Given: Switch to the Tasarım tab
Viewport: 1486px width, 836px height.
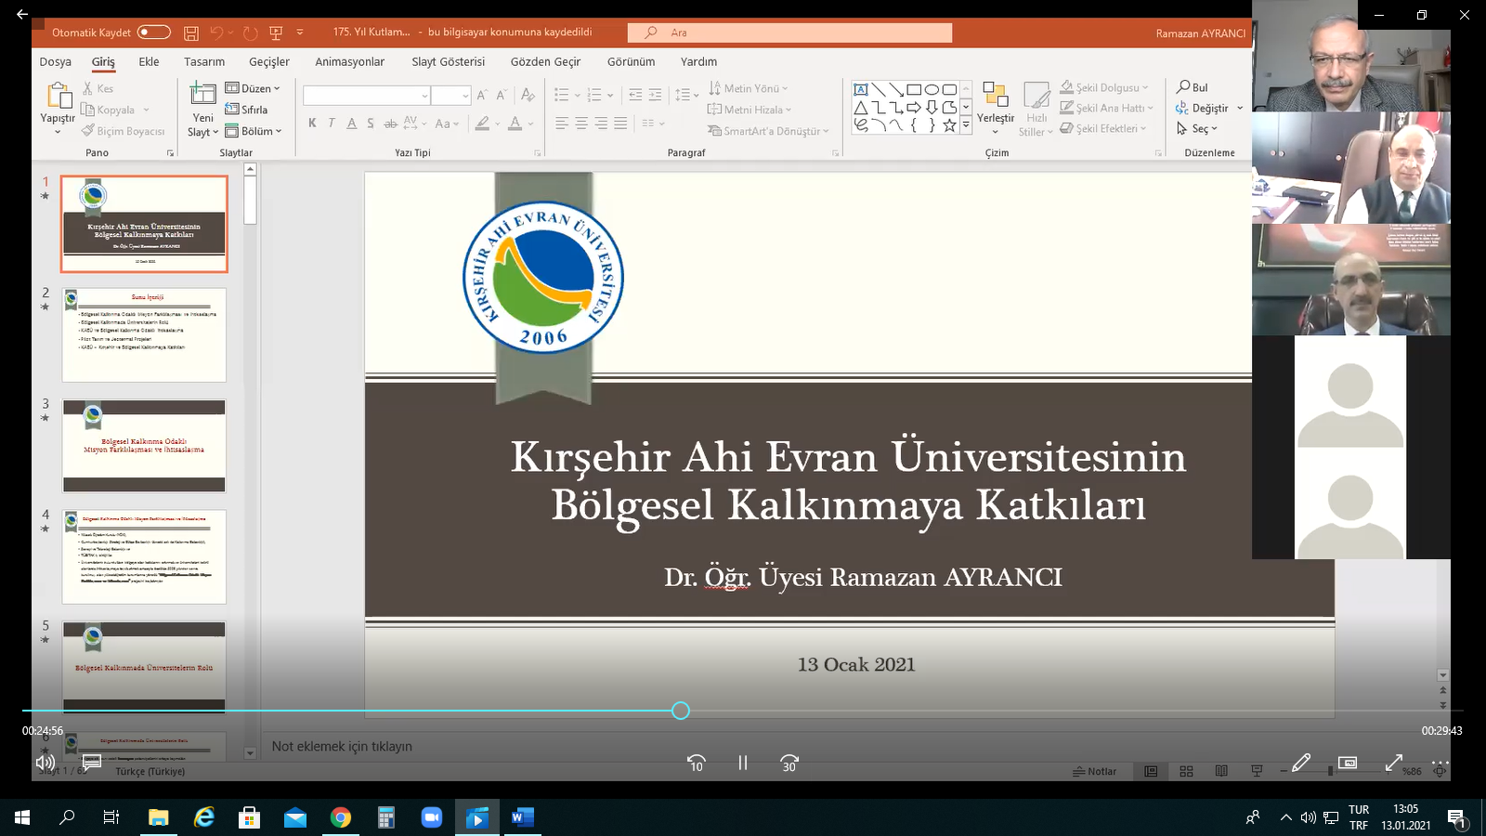Looking at the screenshot, I should click(x=204, y=61).
